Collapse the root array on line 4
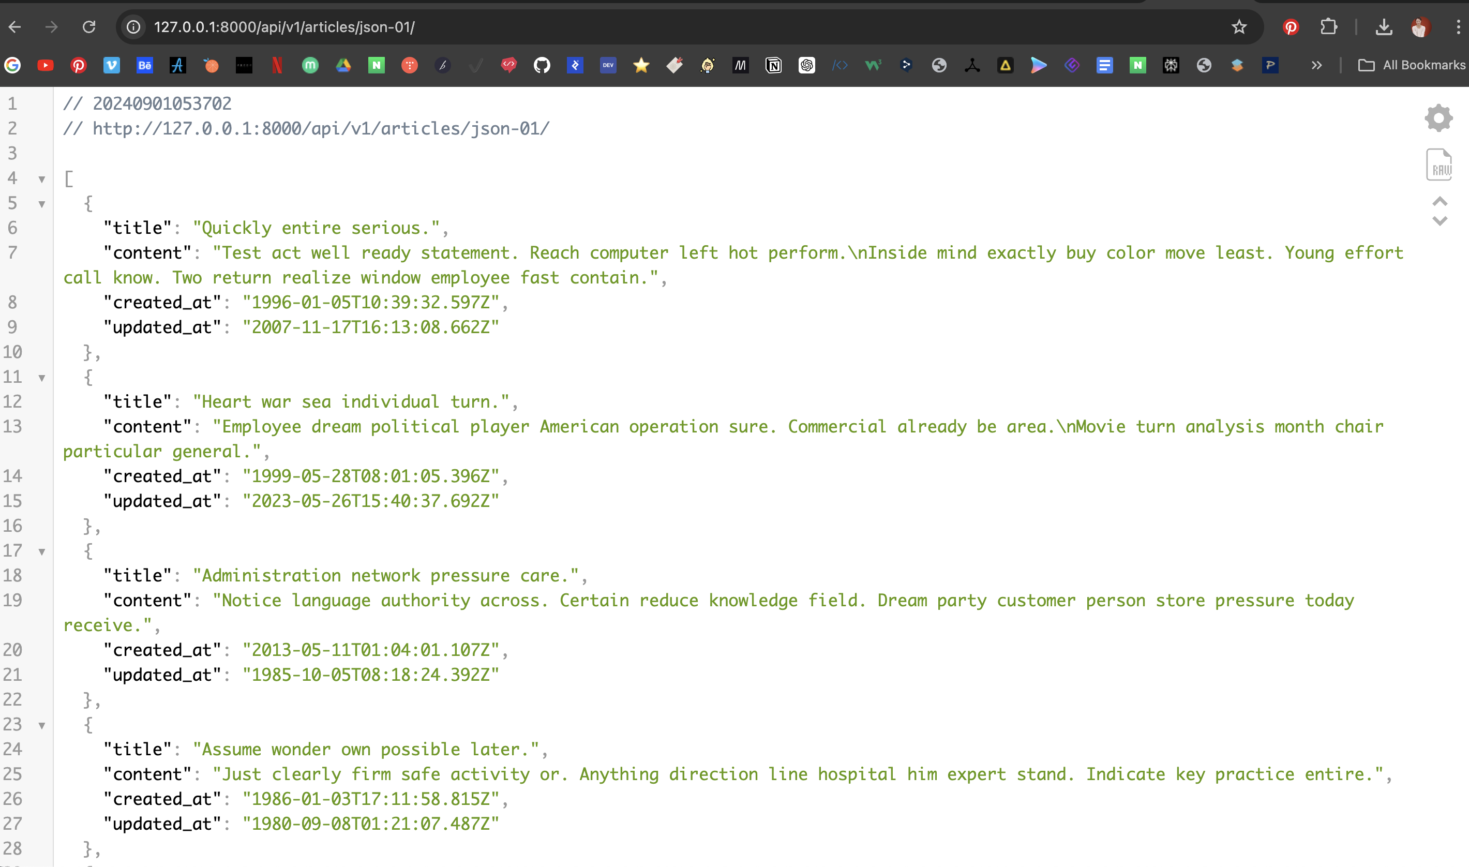 coord(42,180)
